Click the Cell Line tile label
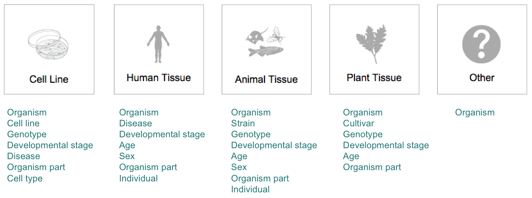 click(49, 79)
